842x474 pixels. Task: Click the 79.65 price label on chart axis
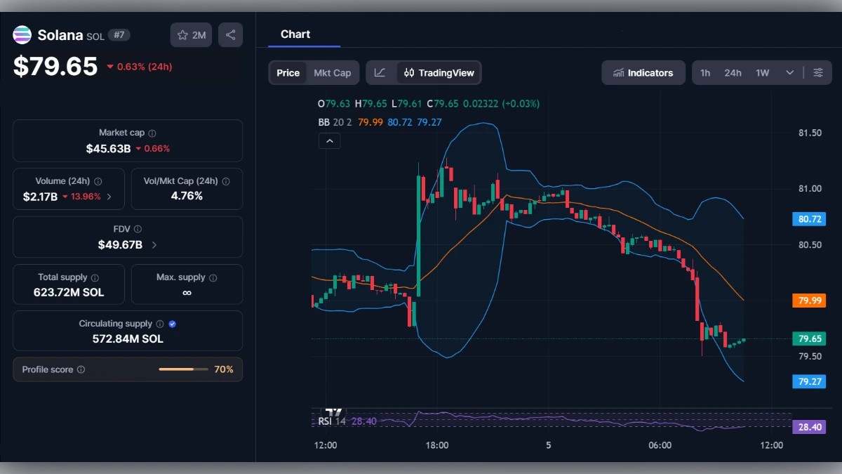[808, 338]
